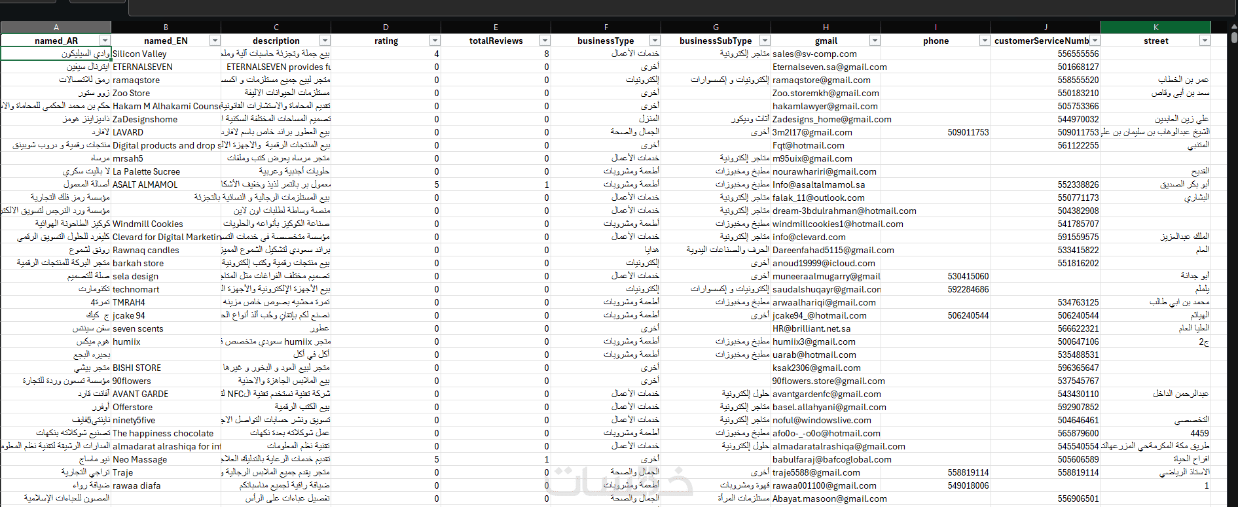Open the named_AR column filter dropdown
The height and width of the screenshot is (507, 1238).
(105, 41)
